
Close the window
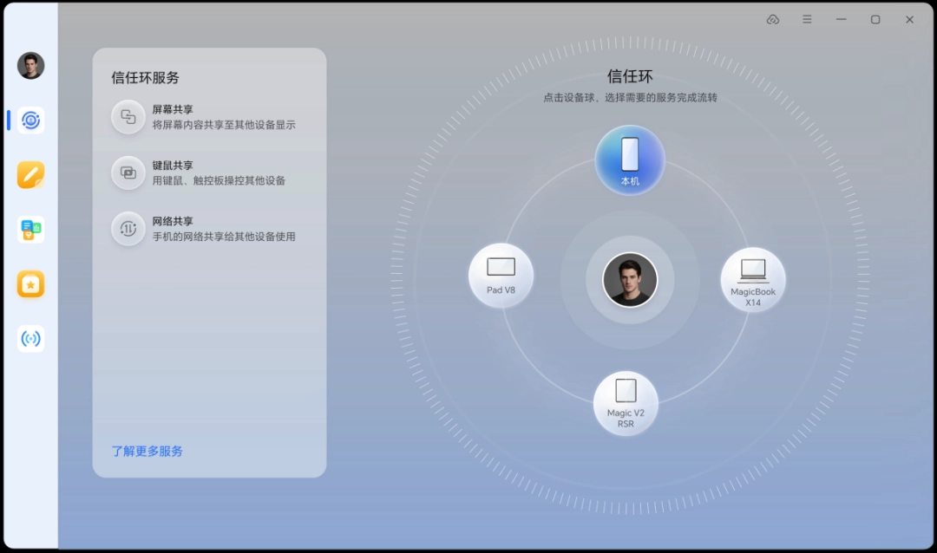(x=909, y=20)
